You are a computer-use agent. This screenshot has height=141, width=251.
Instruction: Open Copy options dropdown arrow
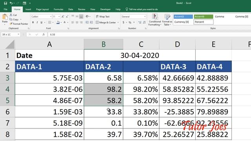(21, 19)
